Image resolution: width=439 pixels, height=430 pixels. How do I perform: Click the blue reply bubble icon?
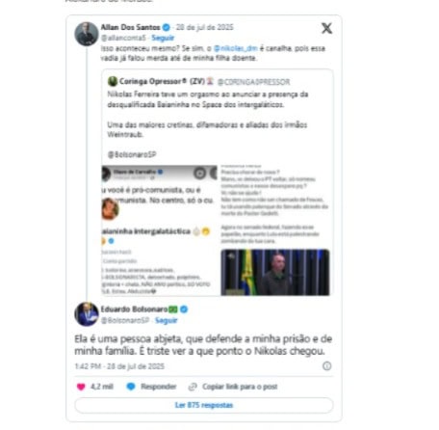(x=131, y=387)
